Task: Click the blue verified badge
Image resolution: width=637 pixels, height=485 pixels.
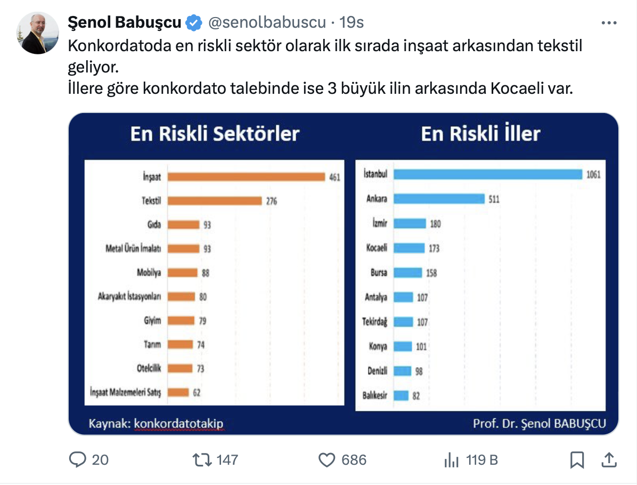Action: (193, 22)
